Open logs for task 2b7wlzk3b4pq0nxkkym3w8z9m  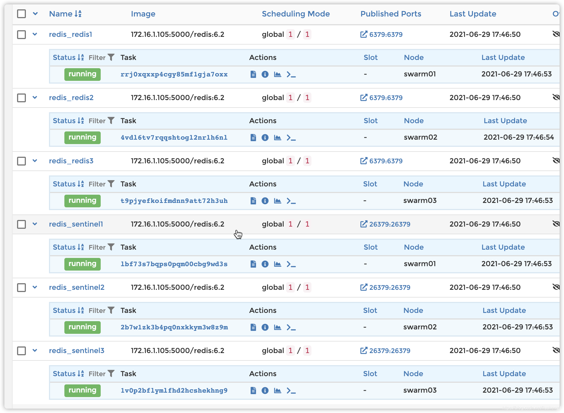pos(253,327)
